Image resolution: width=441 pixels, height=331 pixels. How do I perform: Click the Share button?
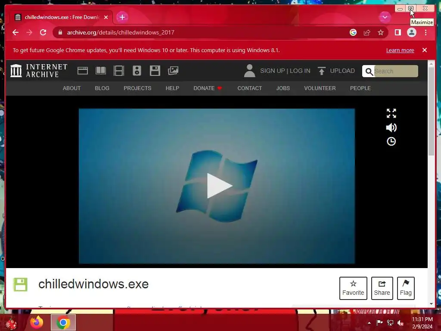tap(382, 288)
